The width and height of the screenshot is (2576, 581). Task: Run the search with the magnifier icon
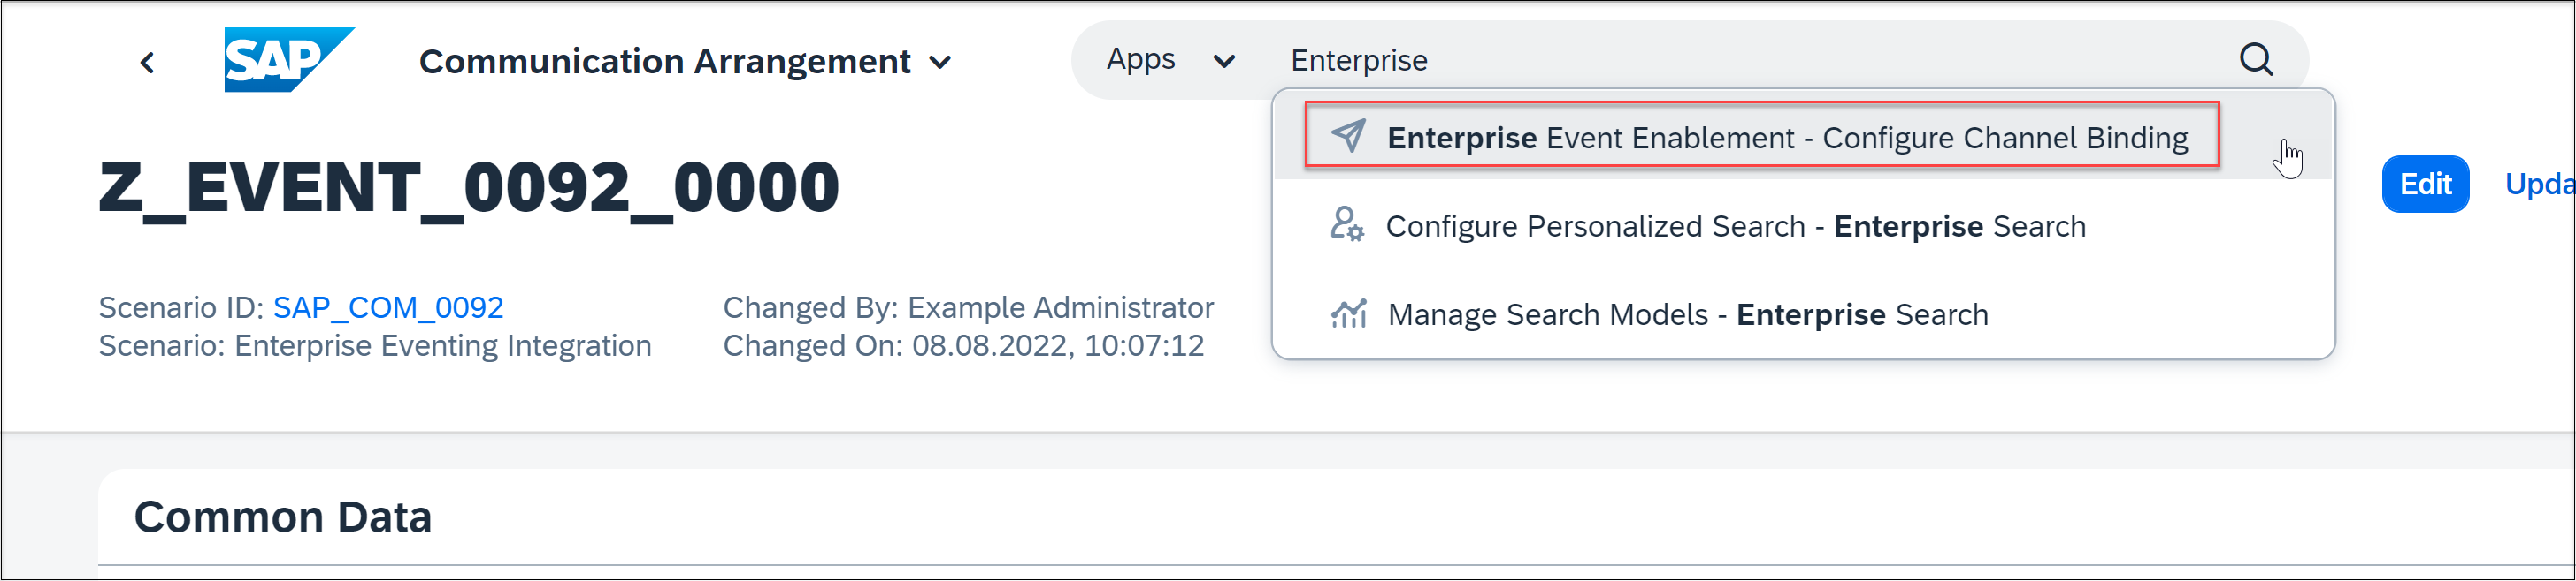2256,60
